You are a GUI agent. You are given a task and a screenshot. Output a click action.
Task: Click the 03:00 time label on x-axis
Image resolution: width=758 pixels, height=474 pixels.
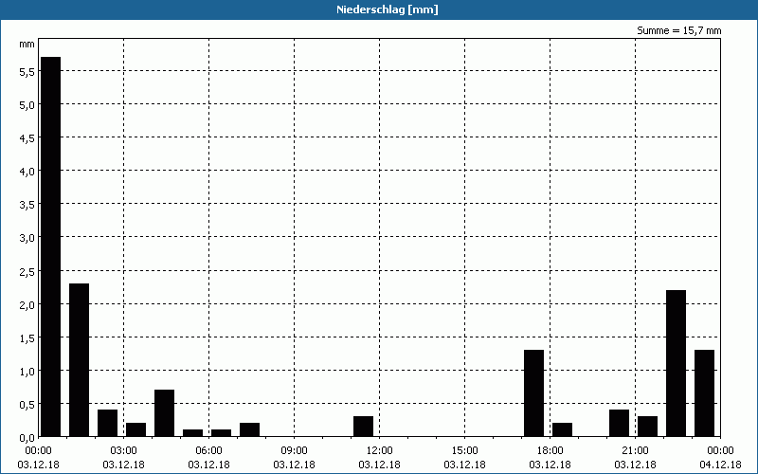124,451
